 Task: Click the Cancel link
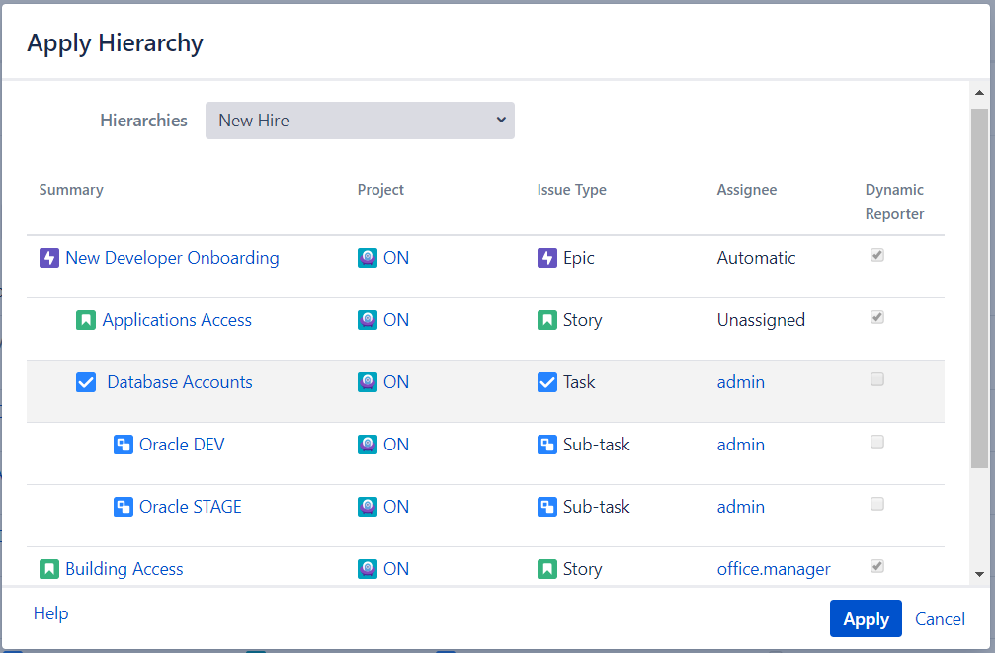[x=940, y=619]
